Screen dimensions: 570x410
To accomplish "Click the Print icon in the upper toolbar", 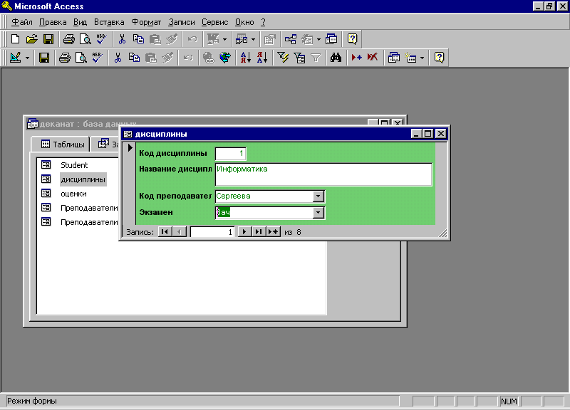I will coord(68,39).
